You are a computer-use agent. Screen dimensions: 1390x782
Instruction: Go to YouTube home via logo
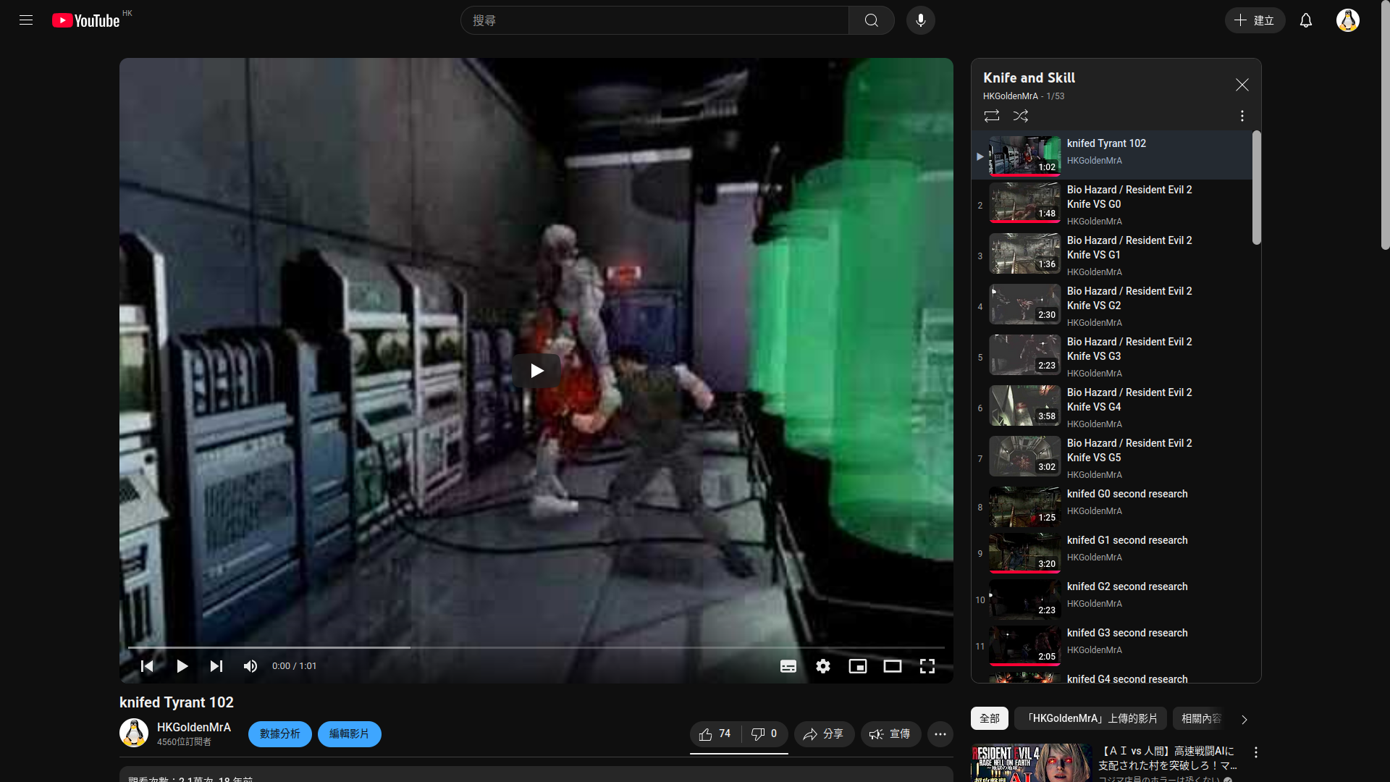click(x=86, y=20)
